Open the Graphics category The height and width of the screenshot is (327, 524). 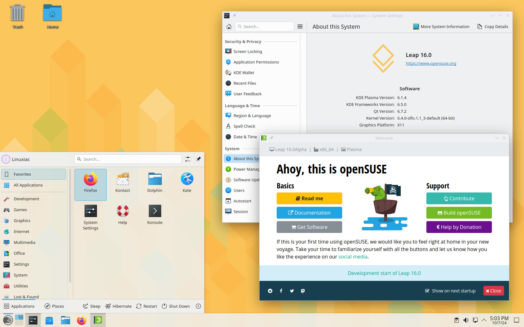34,220
